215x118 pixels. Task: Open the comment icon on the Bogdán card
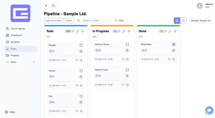point(77,60)
